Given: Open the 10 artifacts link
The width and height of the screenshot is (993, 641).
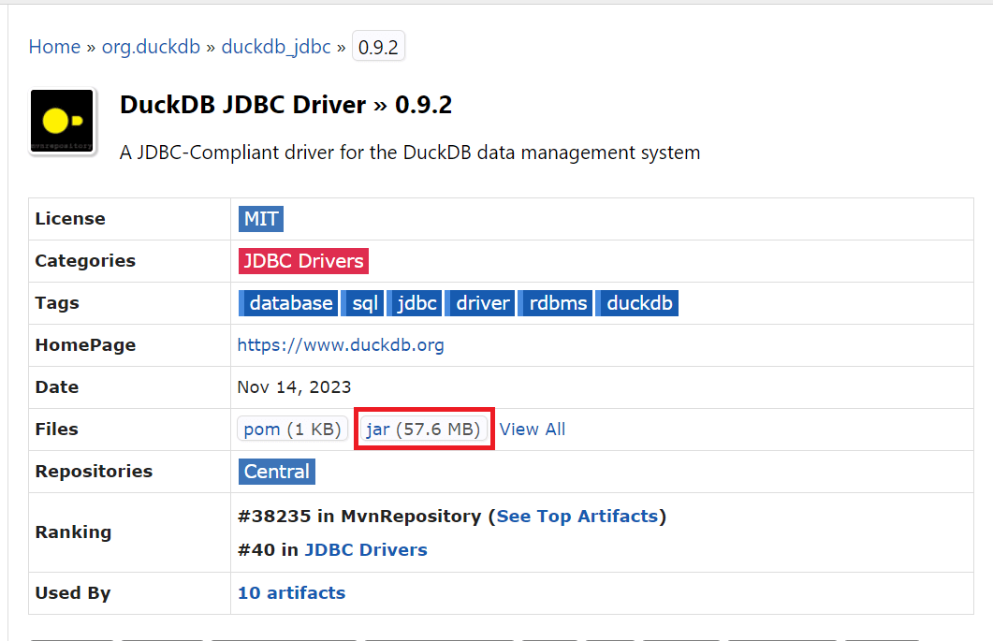Looking at the screenshot, I should point(291,593).
